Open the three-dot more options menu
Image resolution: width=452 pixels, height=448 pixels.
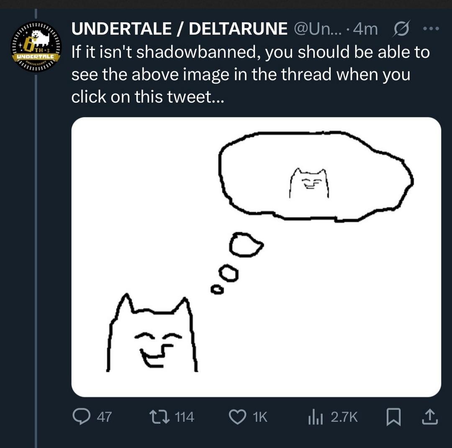click(x=431, y=28)
